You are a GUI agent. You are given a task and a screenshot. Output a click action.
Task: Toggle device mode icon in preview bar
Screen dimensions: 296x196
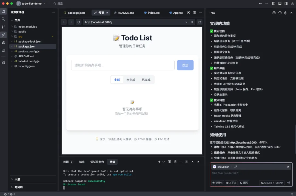[x=200, y=22]
